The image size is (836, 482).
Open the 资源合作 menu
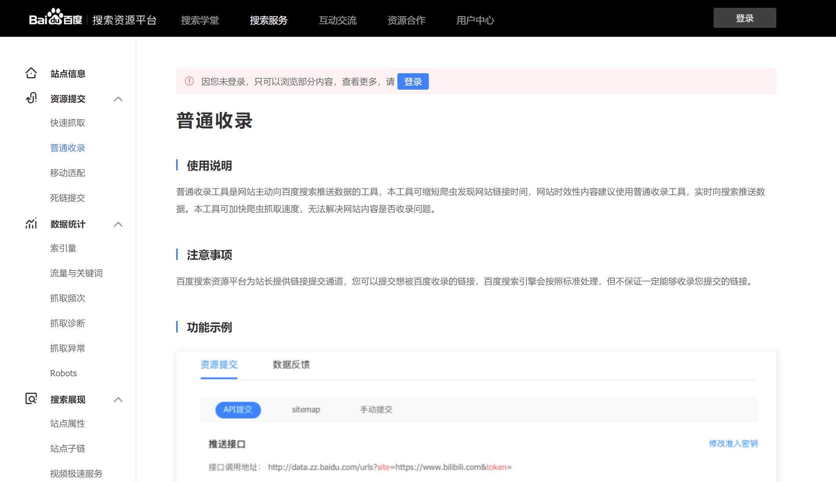pyautogui.click(x=406, y=20)
